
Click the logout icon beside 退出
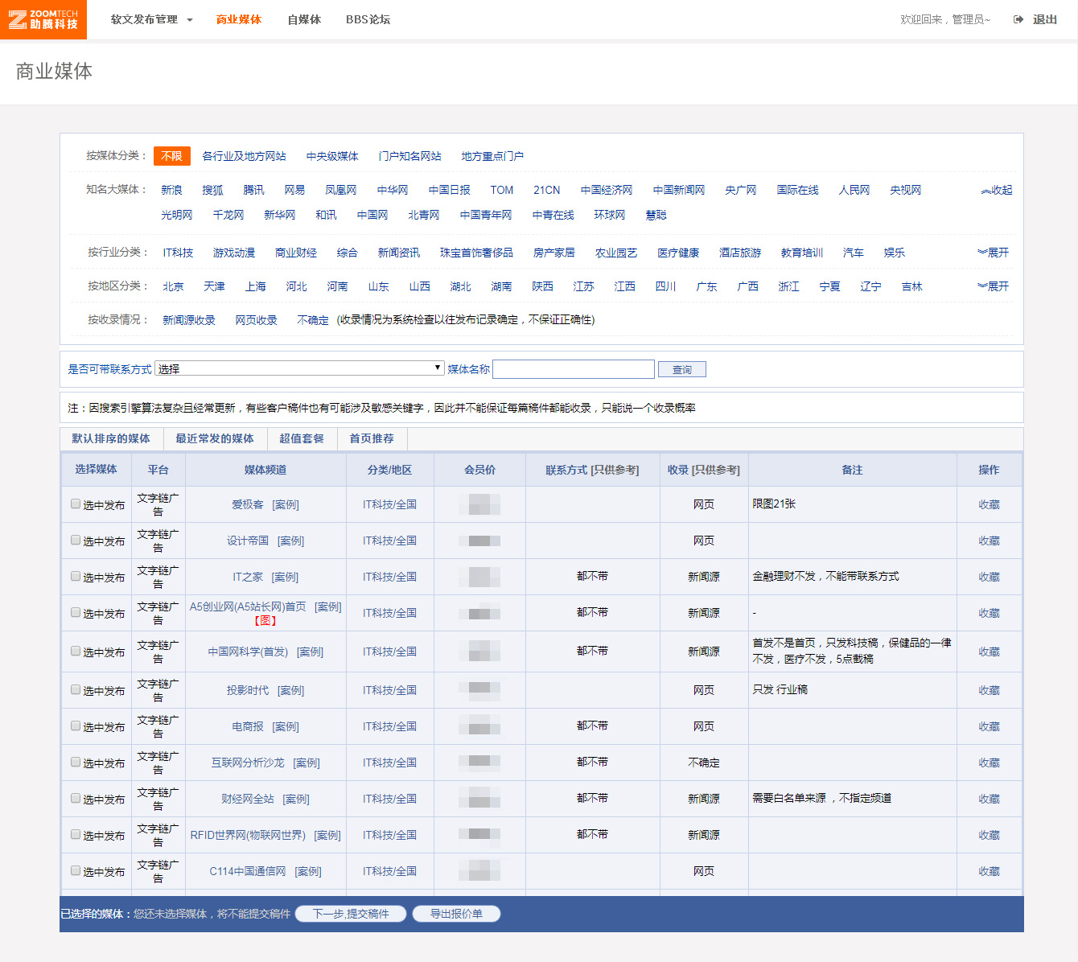click(1018, 19)
